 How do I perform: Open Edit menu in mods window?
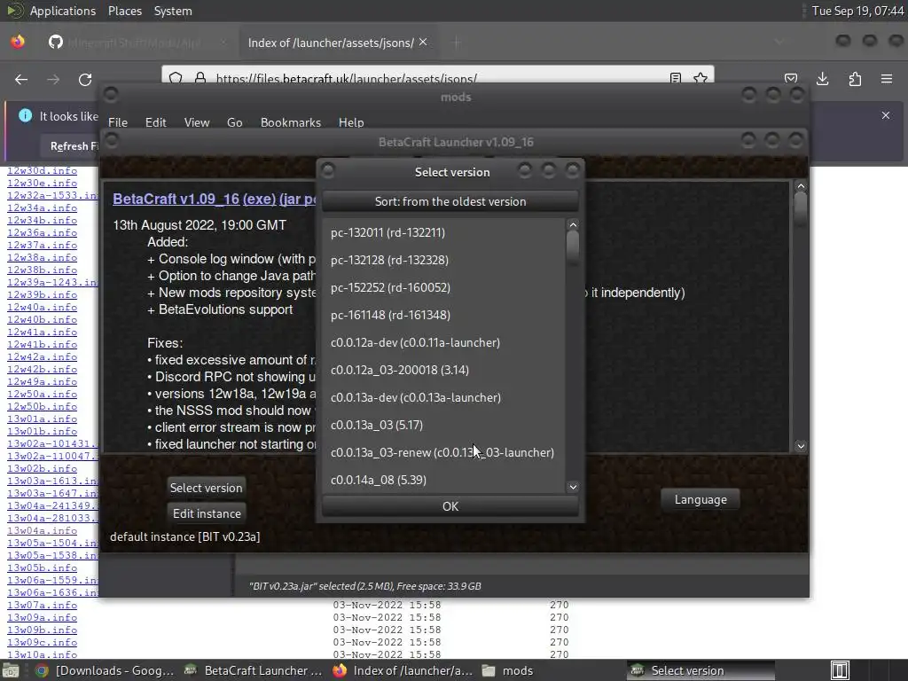155,122
